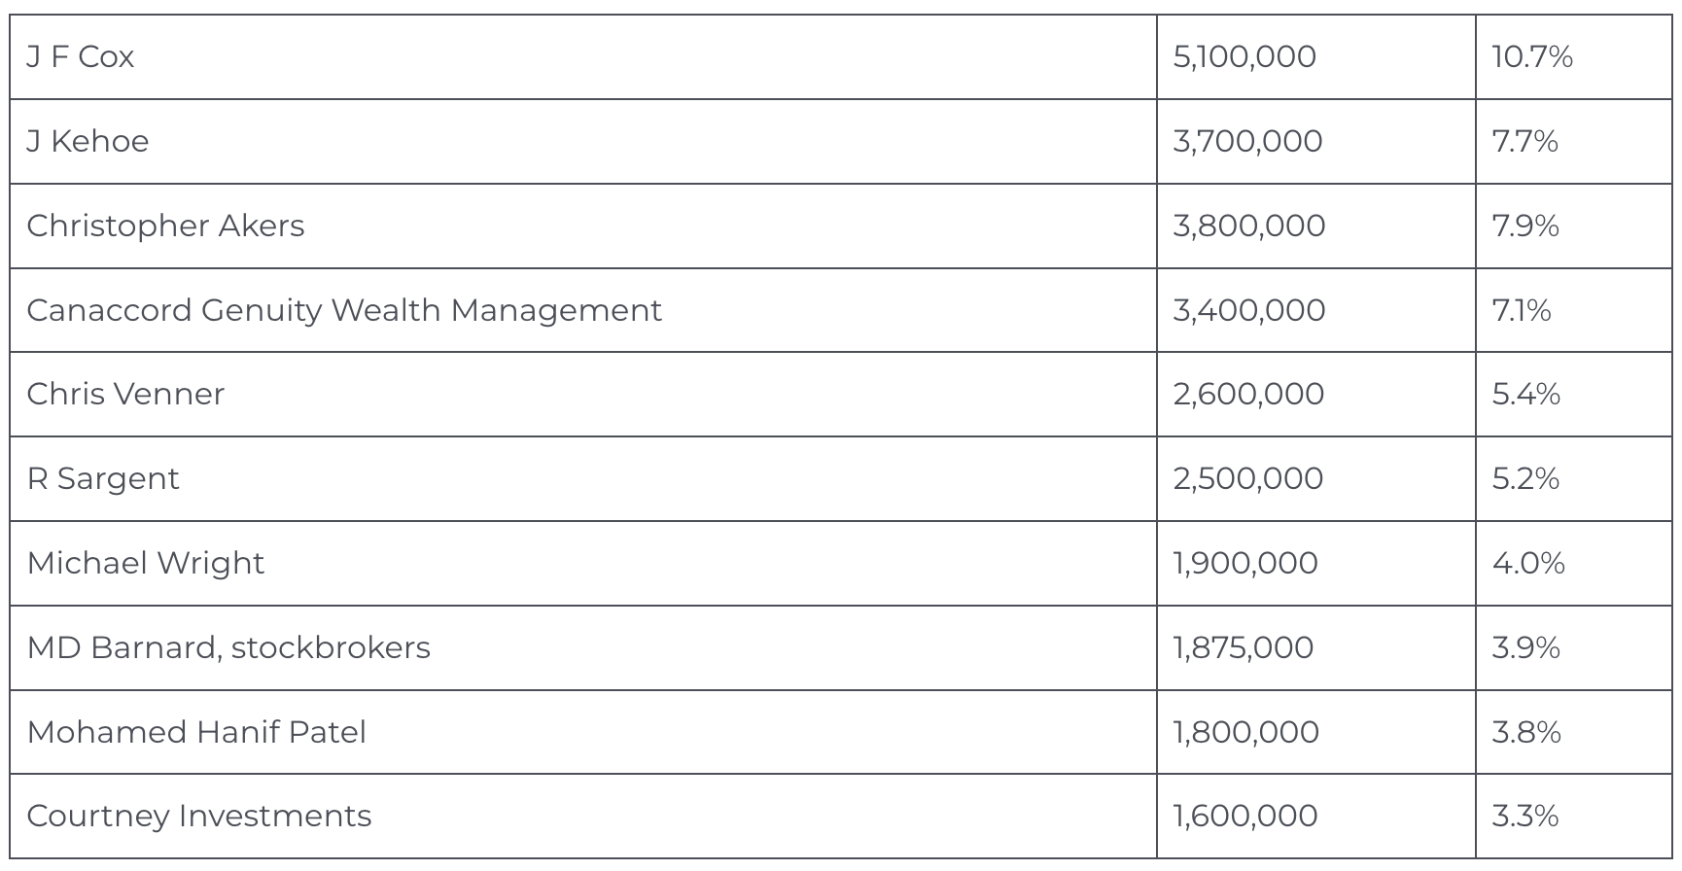Select the 1,875,000 shares figure
Image resolution: width=1682 pixels, height=871 pixels.
coord(1244,647)
